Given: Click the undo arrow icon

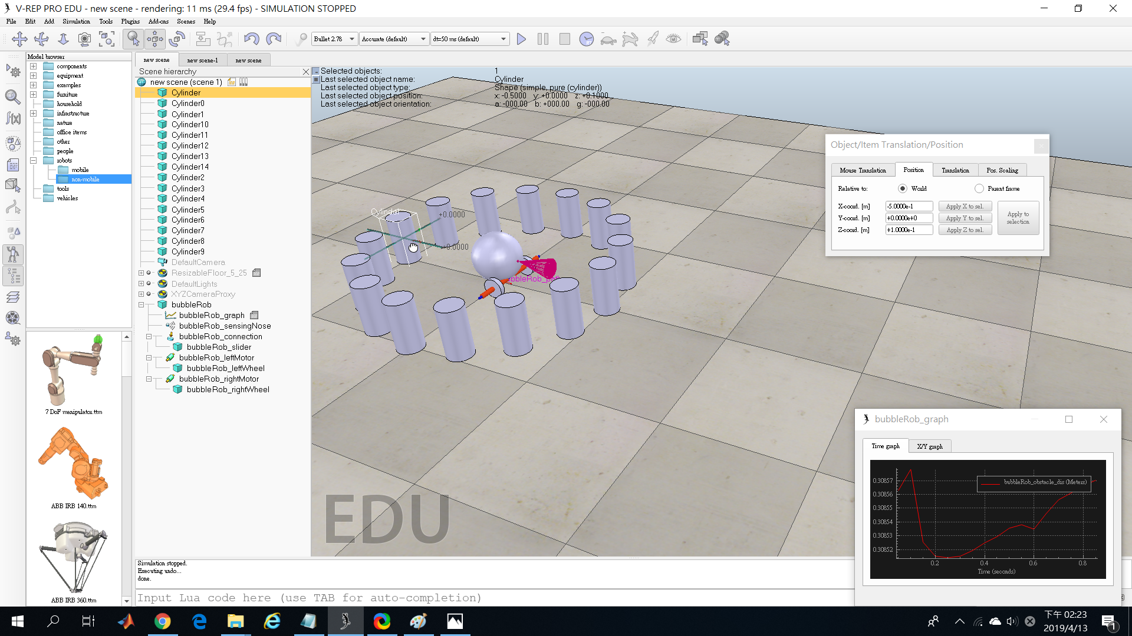Looking at the screenshot, I should (251, 39).
